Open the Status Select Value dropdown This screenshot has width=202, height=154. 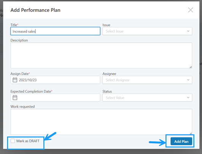tap(147, 98)
